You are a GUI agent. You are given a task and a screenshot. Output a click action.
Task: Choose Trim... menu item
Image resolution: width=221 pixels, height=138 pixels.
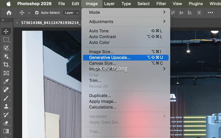click(126, 81)
